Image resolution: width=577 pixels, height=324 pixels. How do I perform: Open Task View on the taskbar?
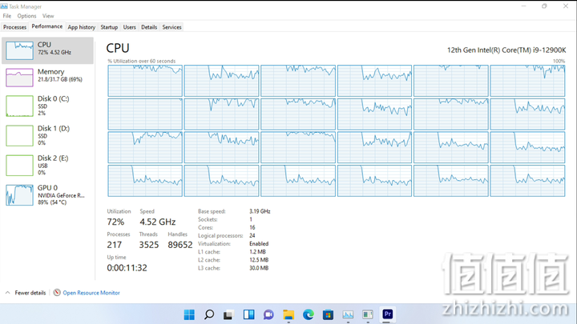(x=228, y=315)
